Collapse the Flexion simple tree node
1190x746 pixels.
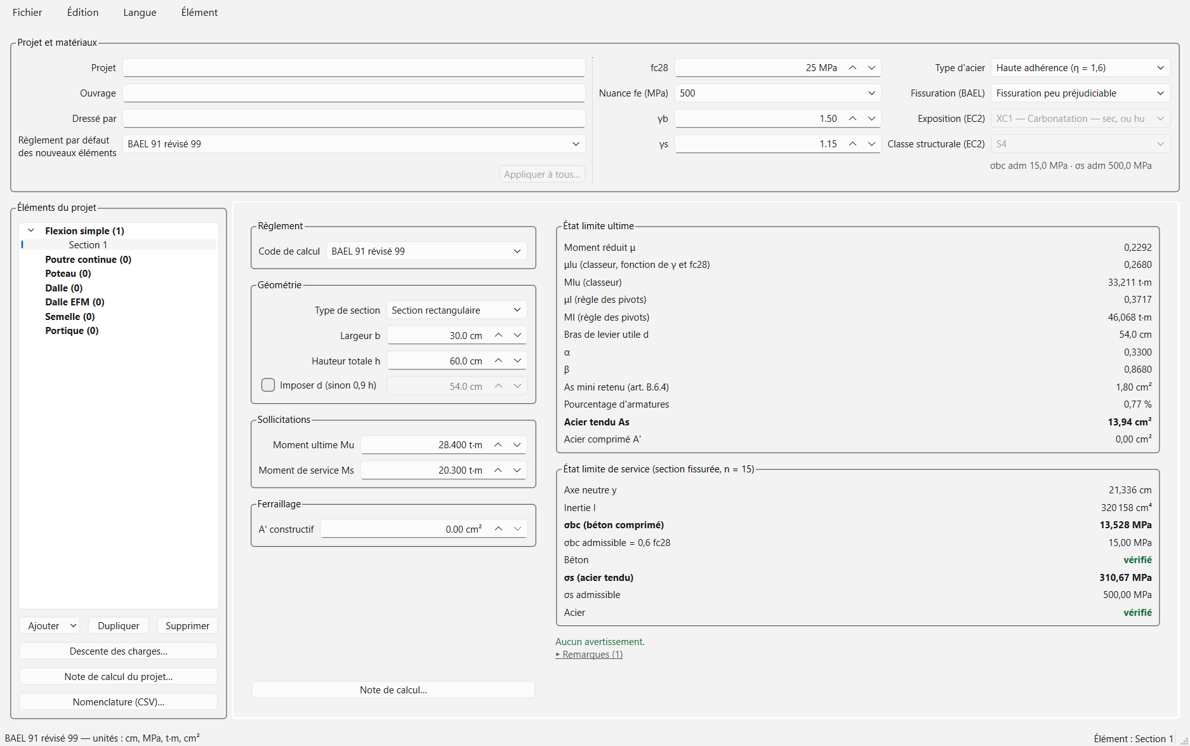pyautogui.click(x=31, y=230)
